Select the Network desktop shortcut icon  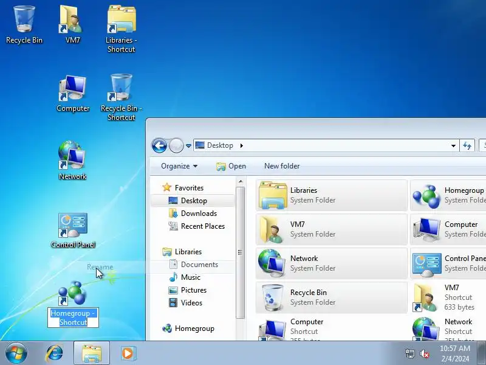(x=72, y=161)
